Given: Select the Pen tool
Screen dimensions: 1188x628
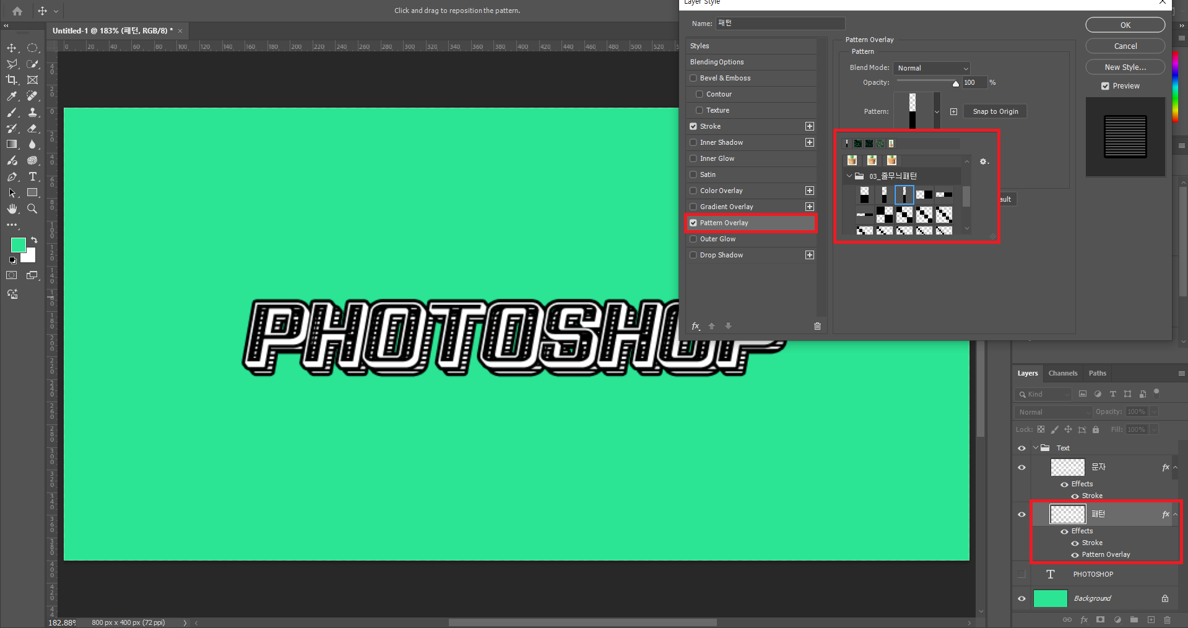Looking at the screenshot, I should pos(12,176).
